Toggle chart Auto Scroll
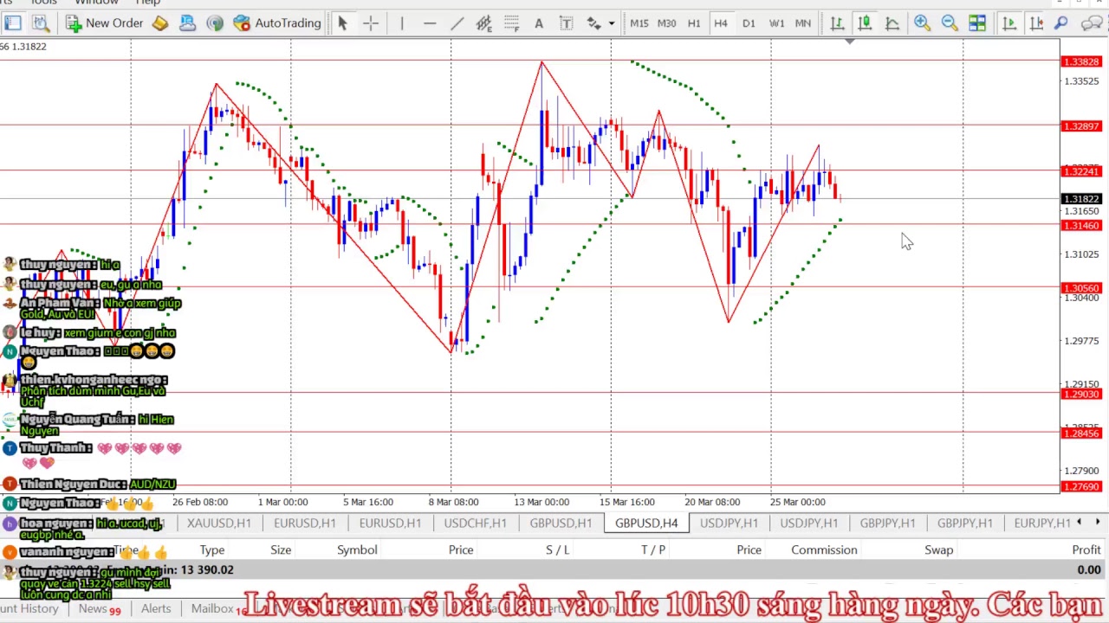Screen dimensions: 1109x623 1008,23
